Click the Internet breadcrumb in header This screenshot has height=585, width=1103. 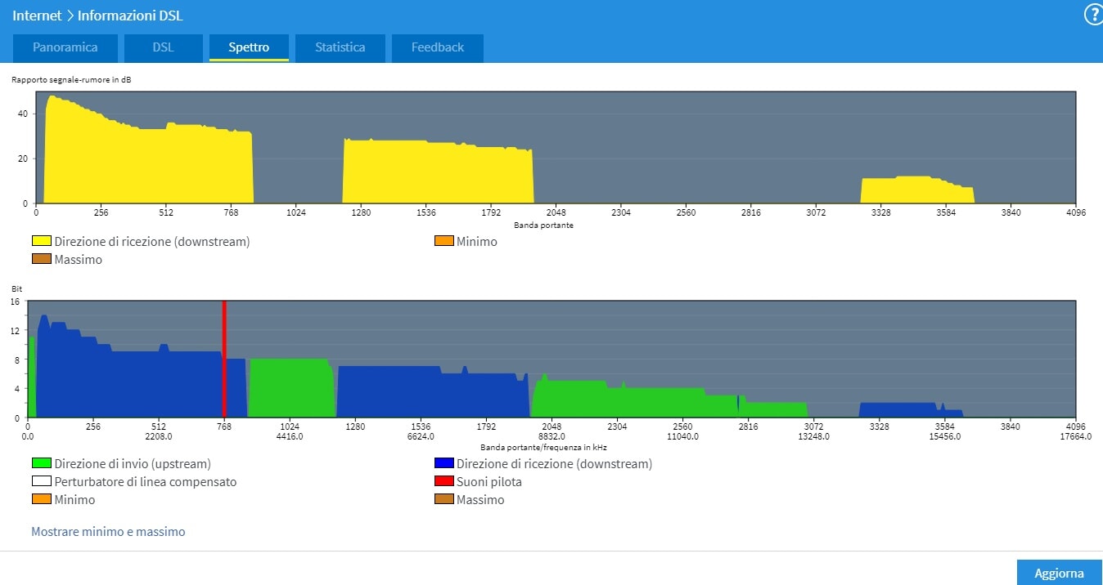(x=37, y=16)
